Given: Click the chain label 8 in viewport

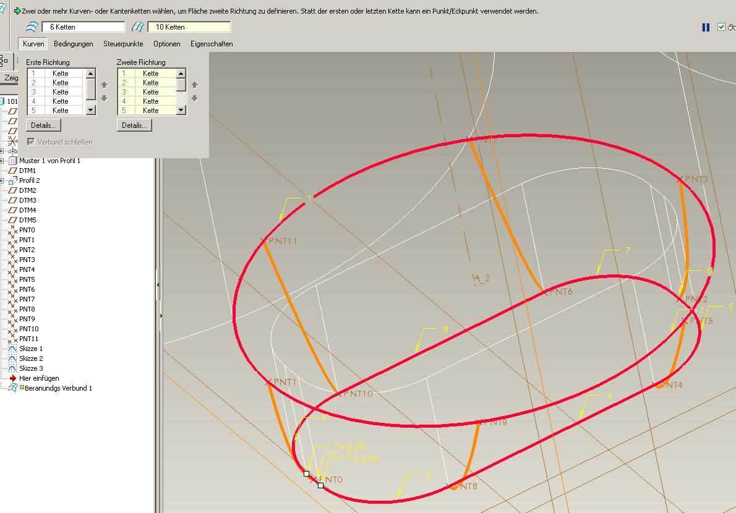Looking at the screenshot, I should click(x=445, y=329).
